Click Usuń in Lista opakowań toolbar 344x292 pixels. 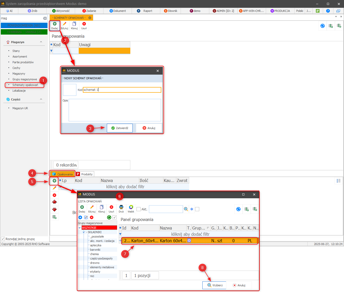click(x=111, y=209)
